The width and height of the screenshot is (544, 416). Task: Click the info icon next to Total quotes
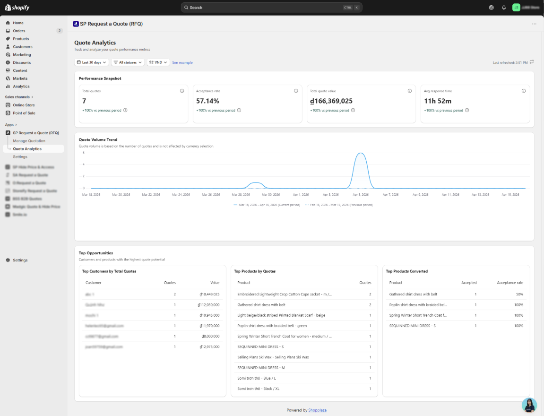click(182, 91)
